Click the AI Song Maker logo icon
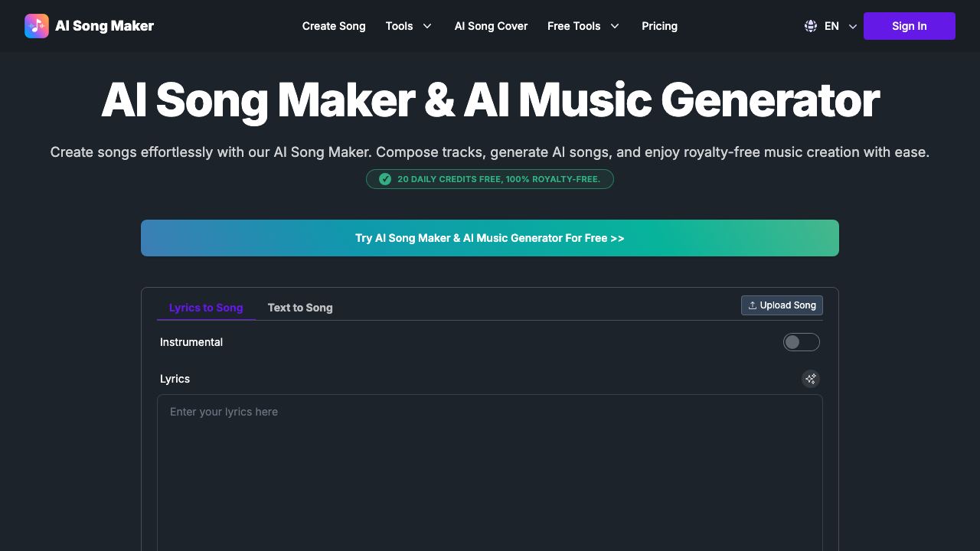This screenshot has height=551, width=980. point(37,26)
